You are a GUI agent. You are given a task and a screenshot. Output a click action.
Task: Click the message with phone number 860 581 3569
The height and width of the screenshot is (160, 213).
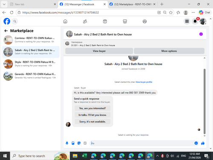click(x=115, y=93)
